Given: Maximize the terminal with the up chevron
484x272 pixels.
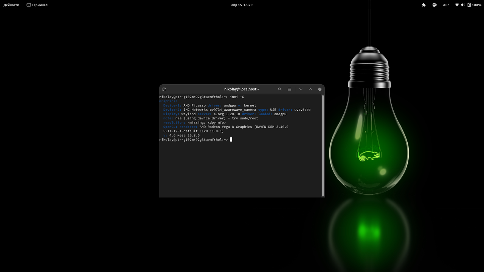Looking at the screenshot, I should point(310,89).
